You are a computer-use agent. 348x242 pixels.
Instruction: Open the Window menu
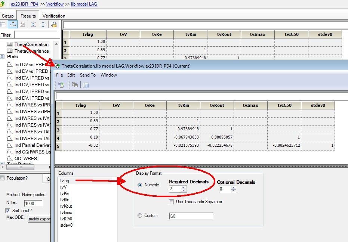tap(108, 75)
